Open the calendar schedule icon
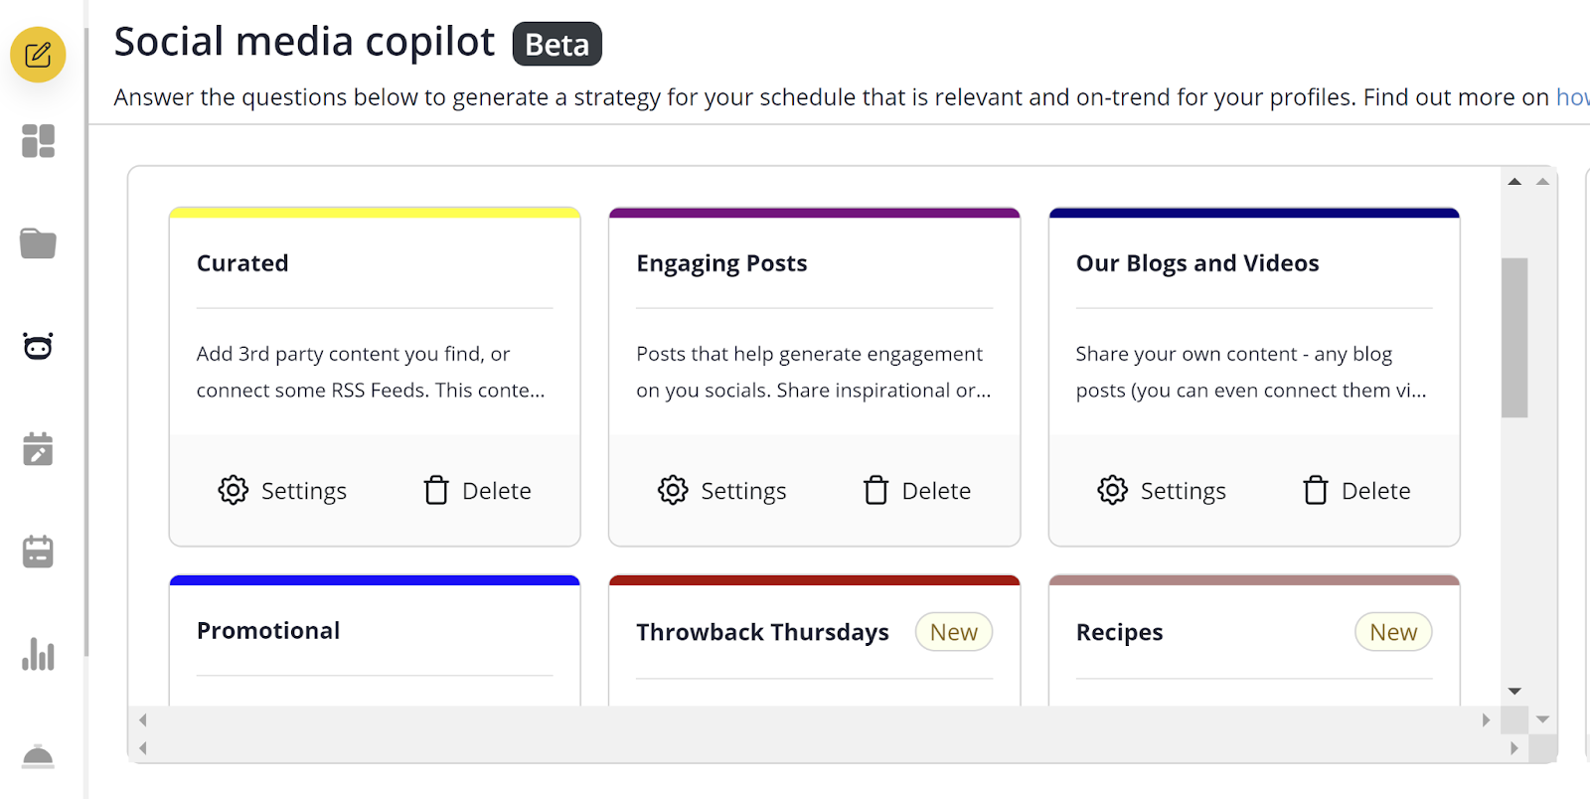 38,552
